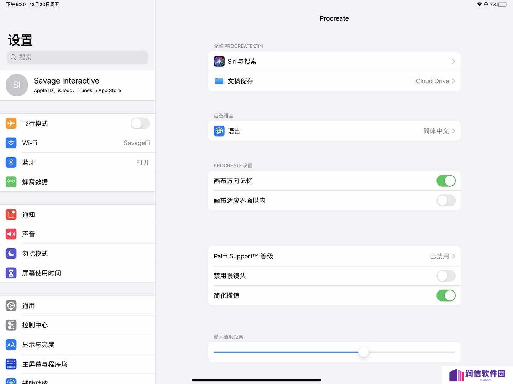
Task: Tap the Airplane mode icon
Action: (11, 123)
